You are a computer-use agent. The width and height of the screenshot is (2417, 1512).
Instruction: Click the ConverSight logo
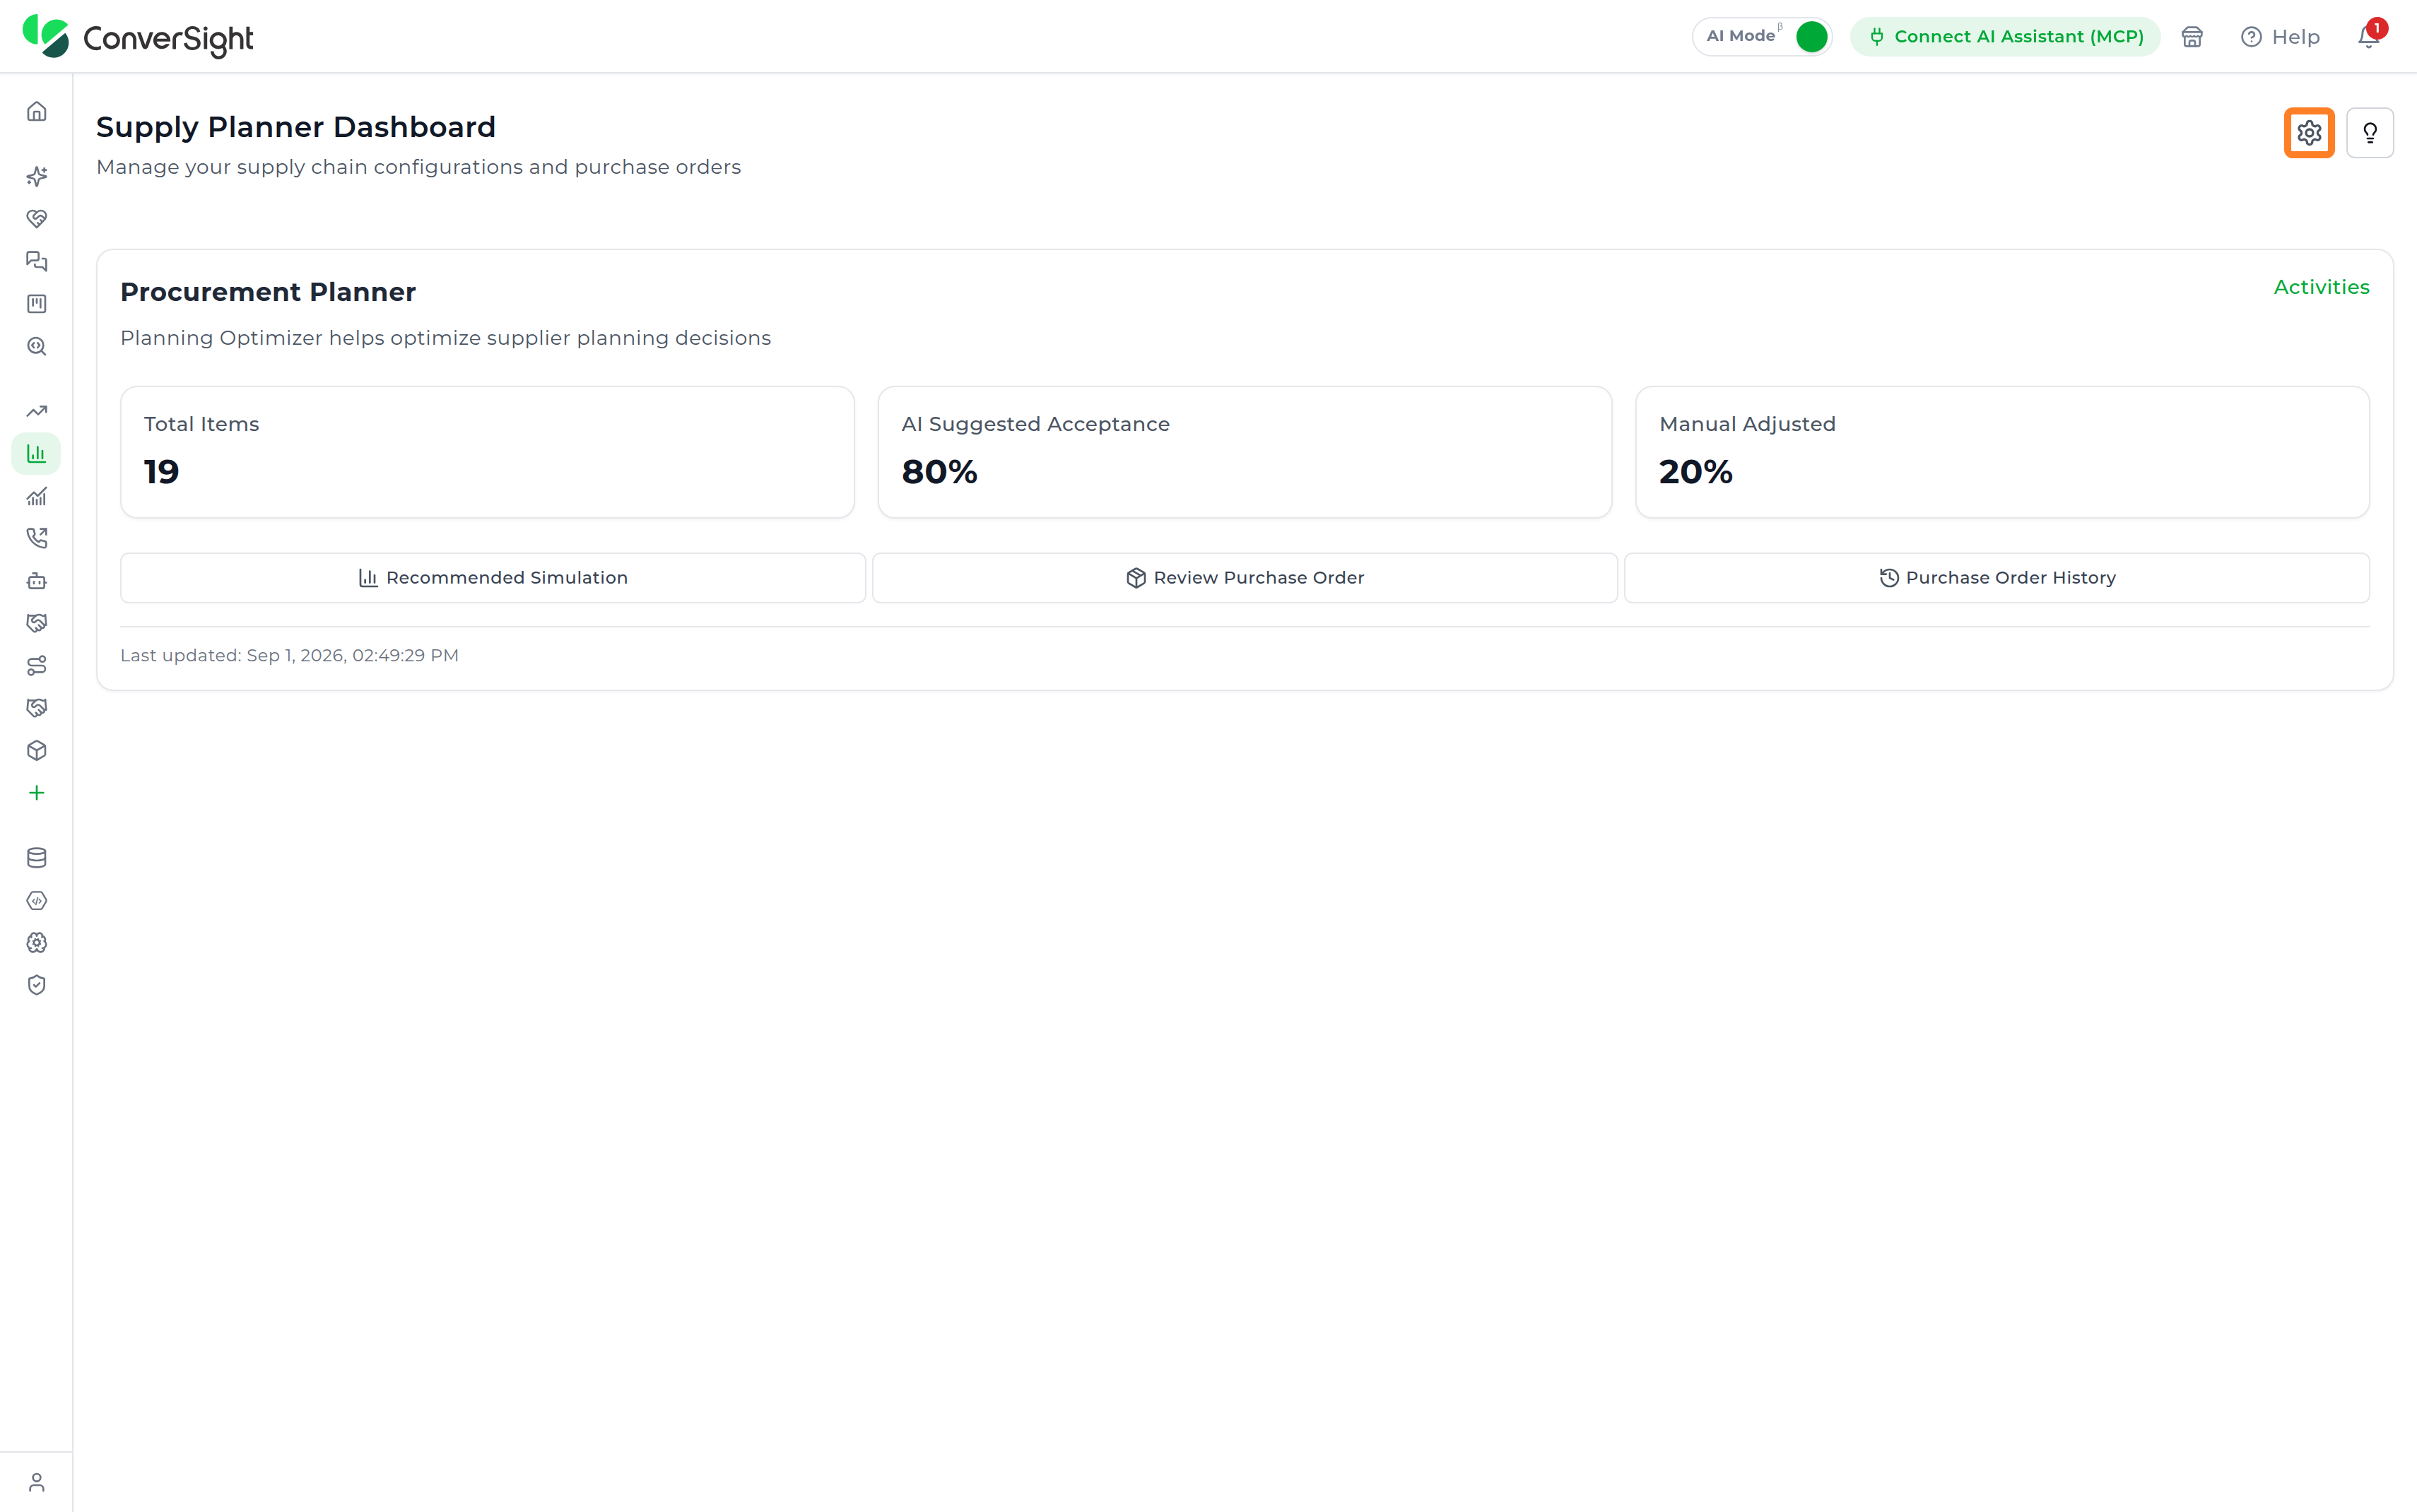point(138,37)
